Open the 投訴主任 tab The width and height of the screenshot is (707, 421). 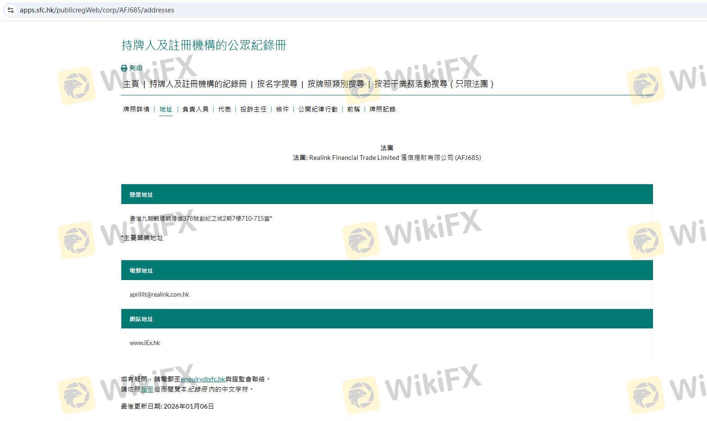coord(253,109)
